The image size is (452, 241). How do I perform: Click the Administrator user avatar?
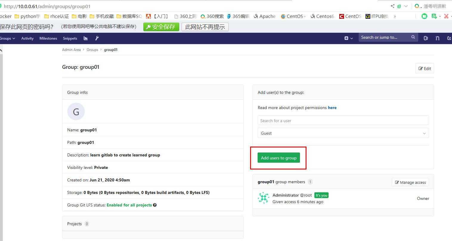[x=264, y=198]
